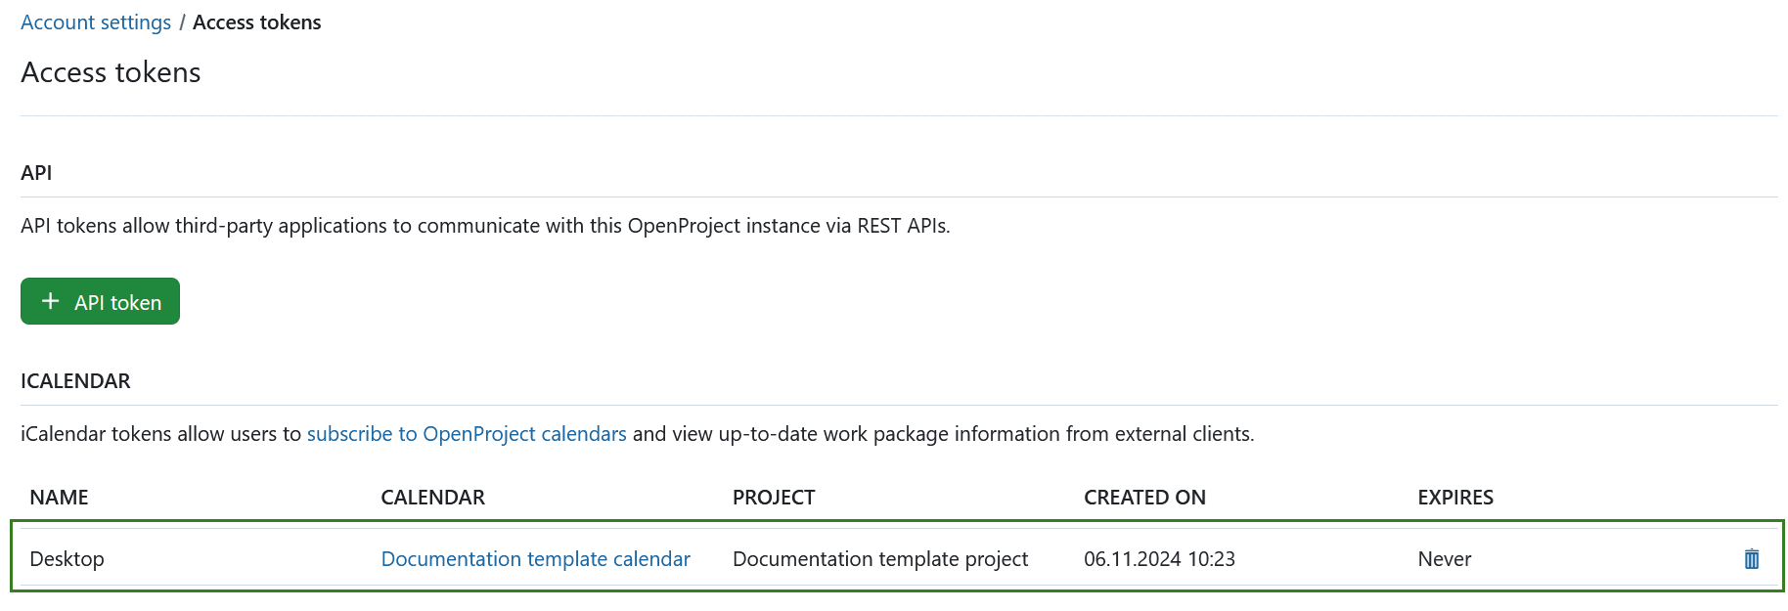Click the CALENDAR column header

(x=432, y=498)
